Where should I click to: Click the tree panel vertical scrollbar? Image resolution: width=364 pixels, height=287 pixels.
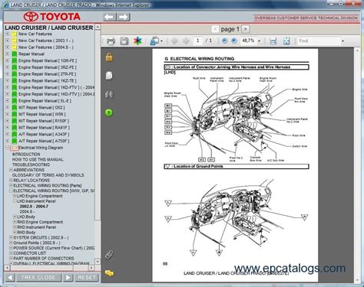[98, 144]
